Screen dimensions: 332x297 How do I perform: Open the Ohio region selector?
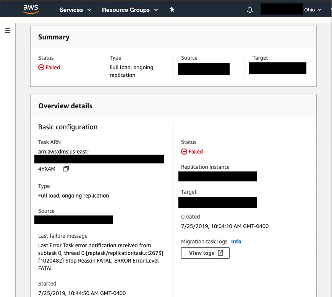(312, 10)
